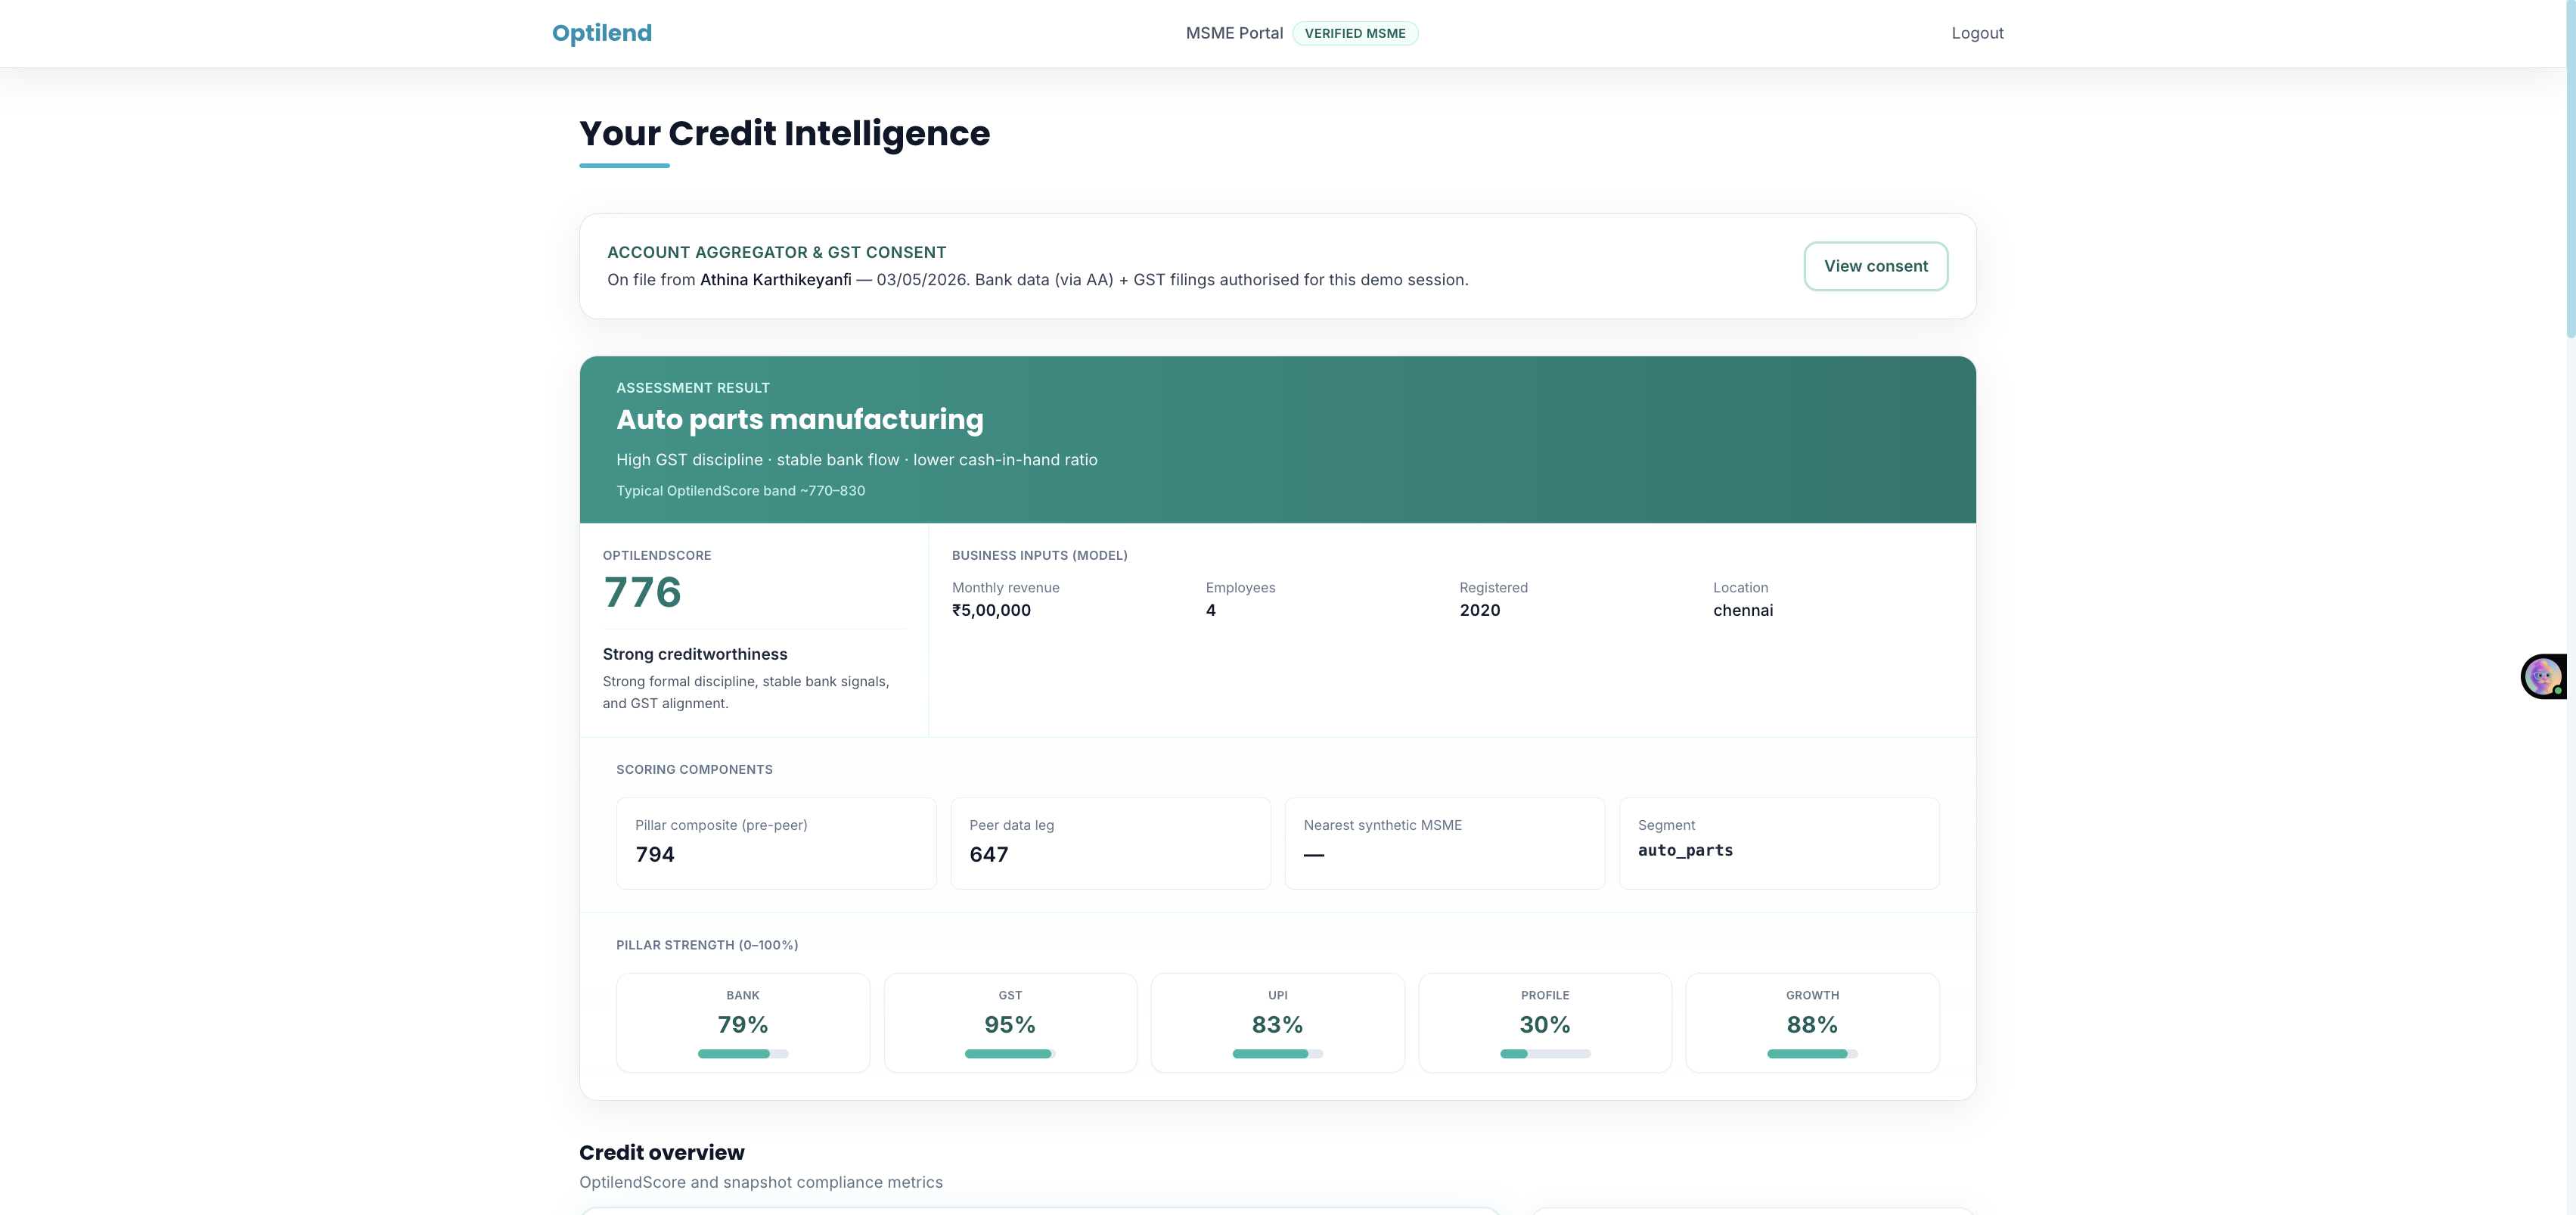This screenshot has width=2576, height=1215.
Task: Click the Athina Karthikeyanfi name
Action: (x=775, y=280)
